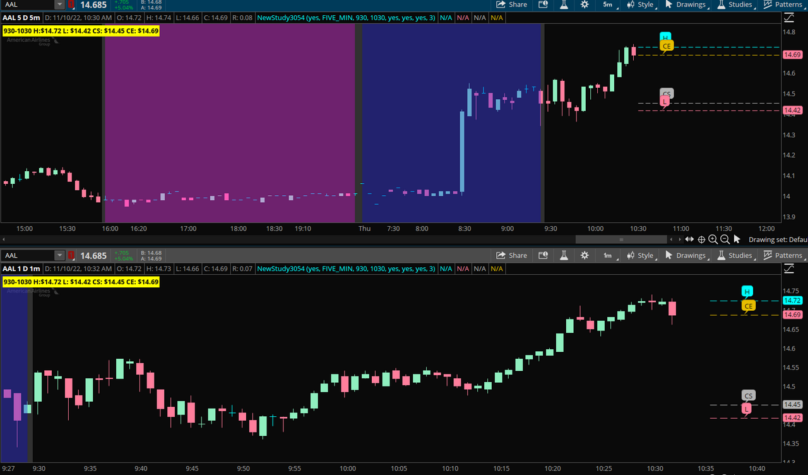Click 'AAL 1 D 1m' chart title
The image size is (808, 475).
click(21, 268)
